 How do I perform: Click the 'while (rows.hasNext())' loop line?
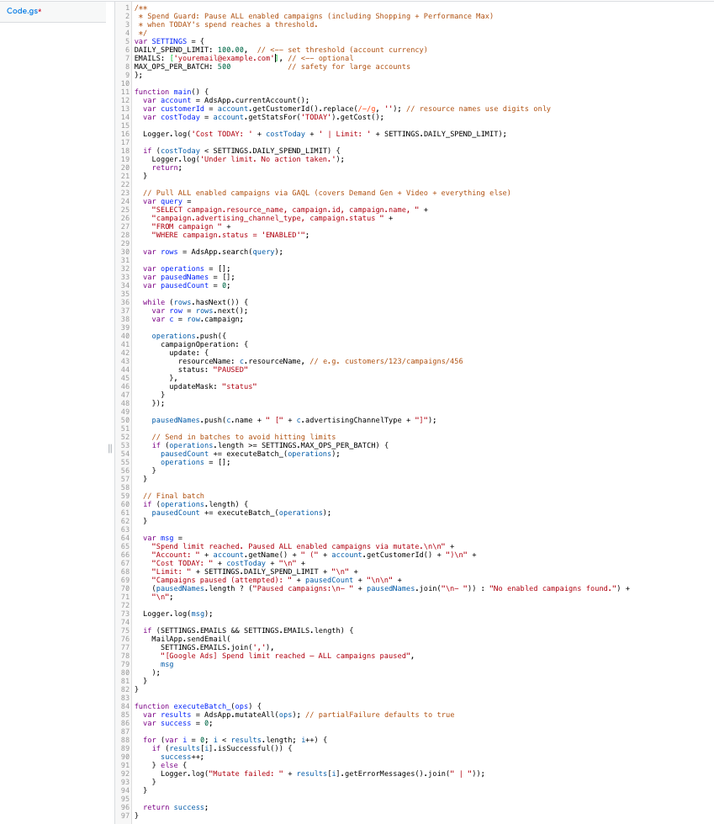pos(195,301)
